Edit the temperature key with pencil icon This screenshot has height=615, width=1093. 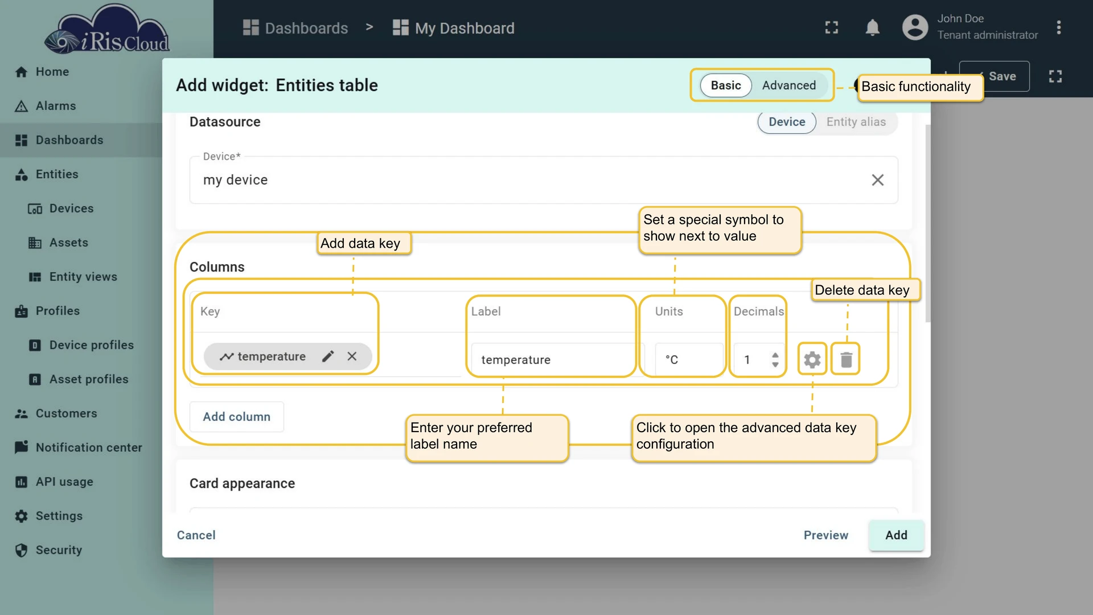[x=328, y=356]
